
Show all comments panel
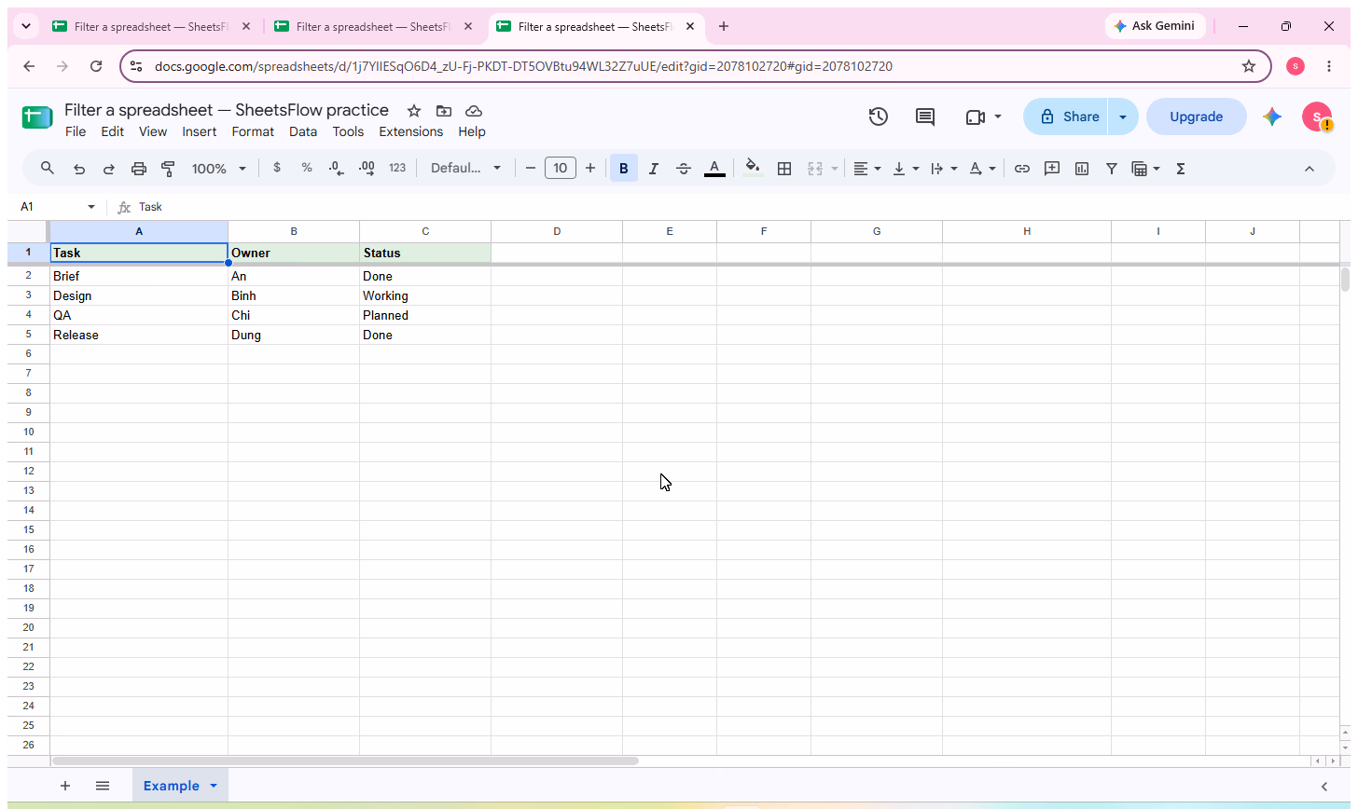pos(925,117)
